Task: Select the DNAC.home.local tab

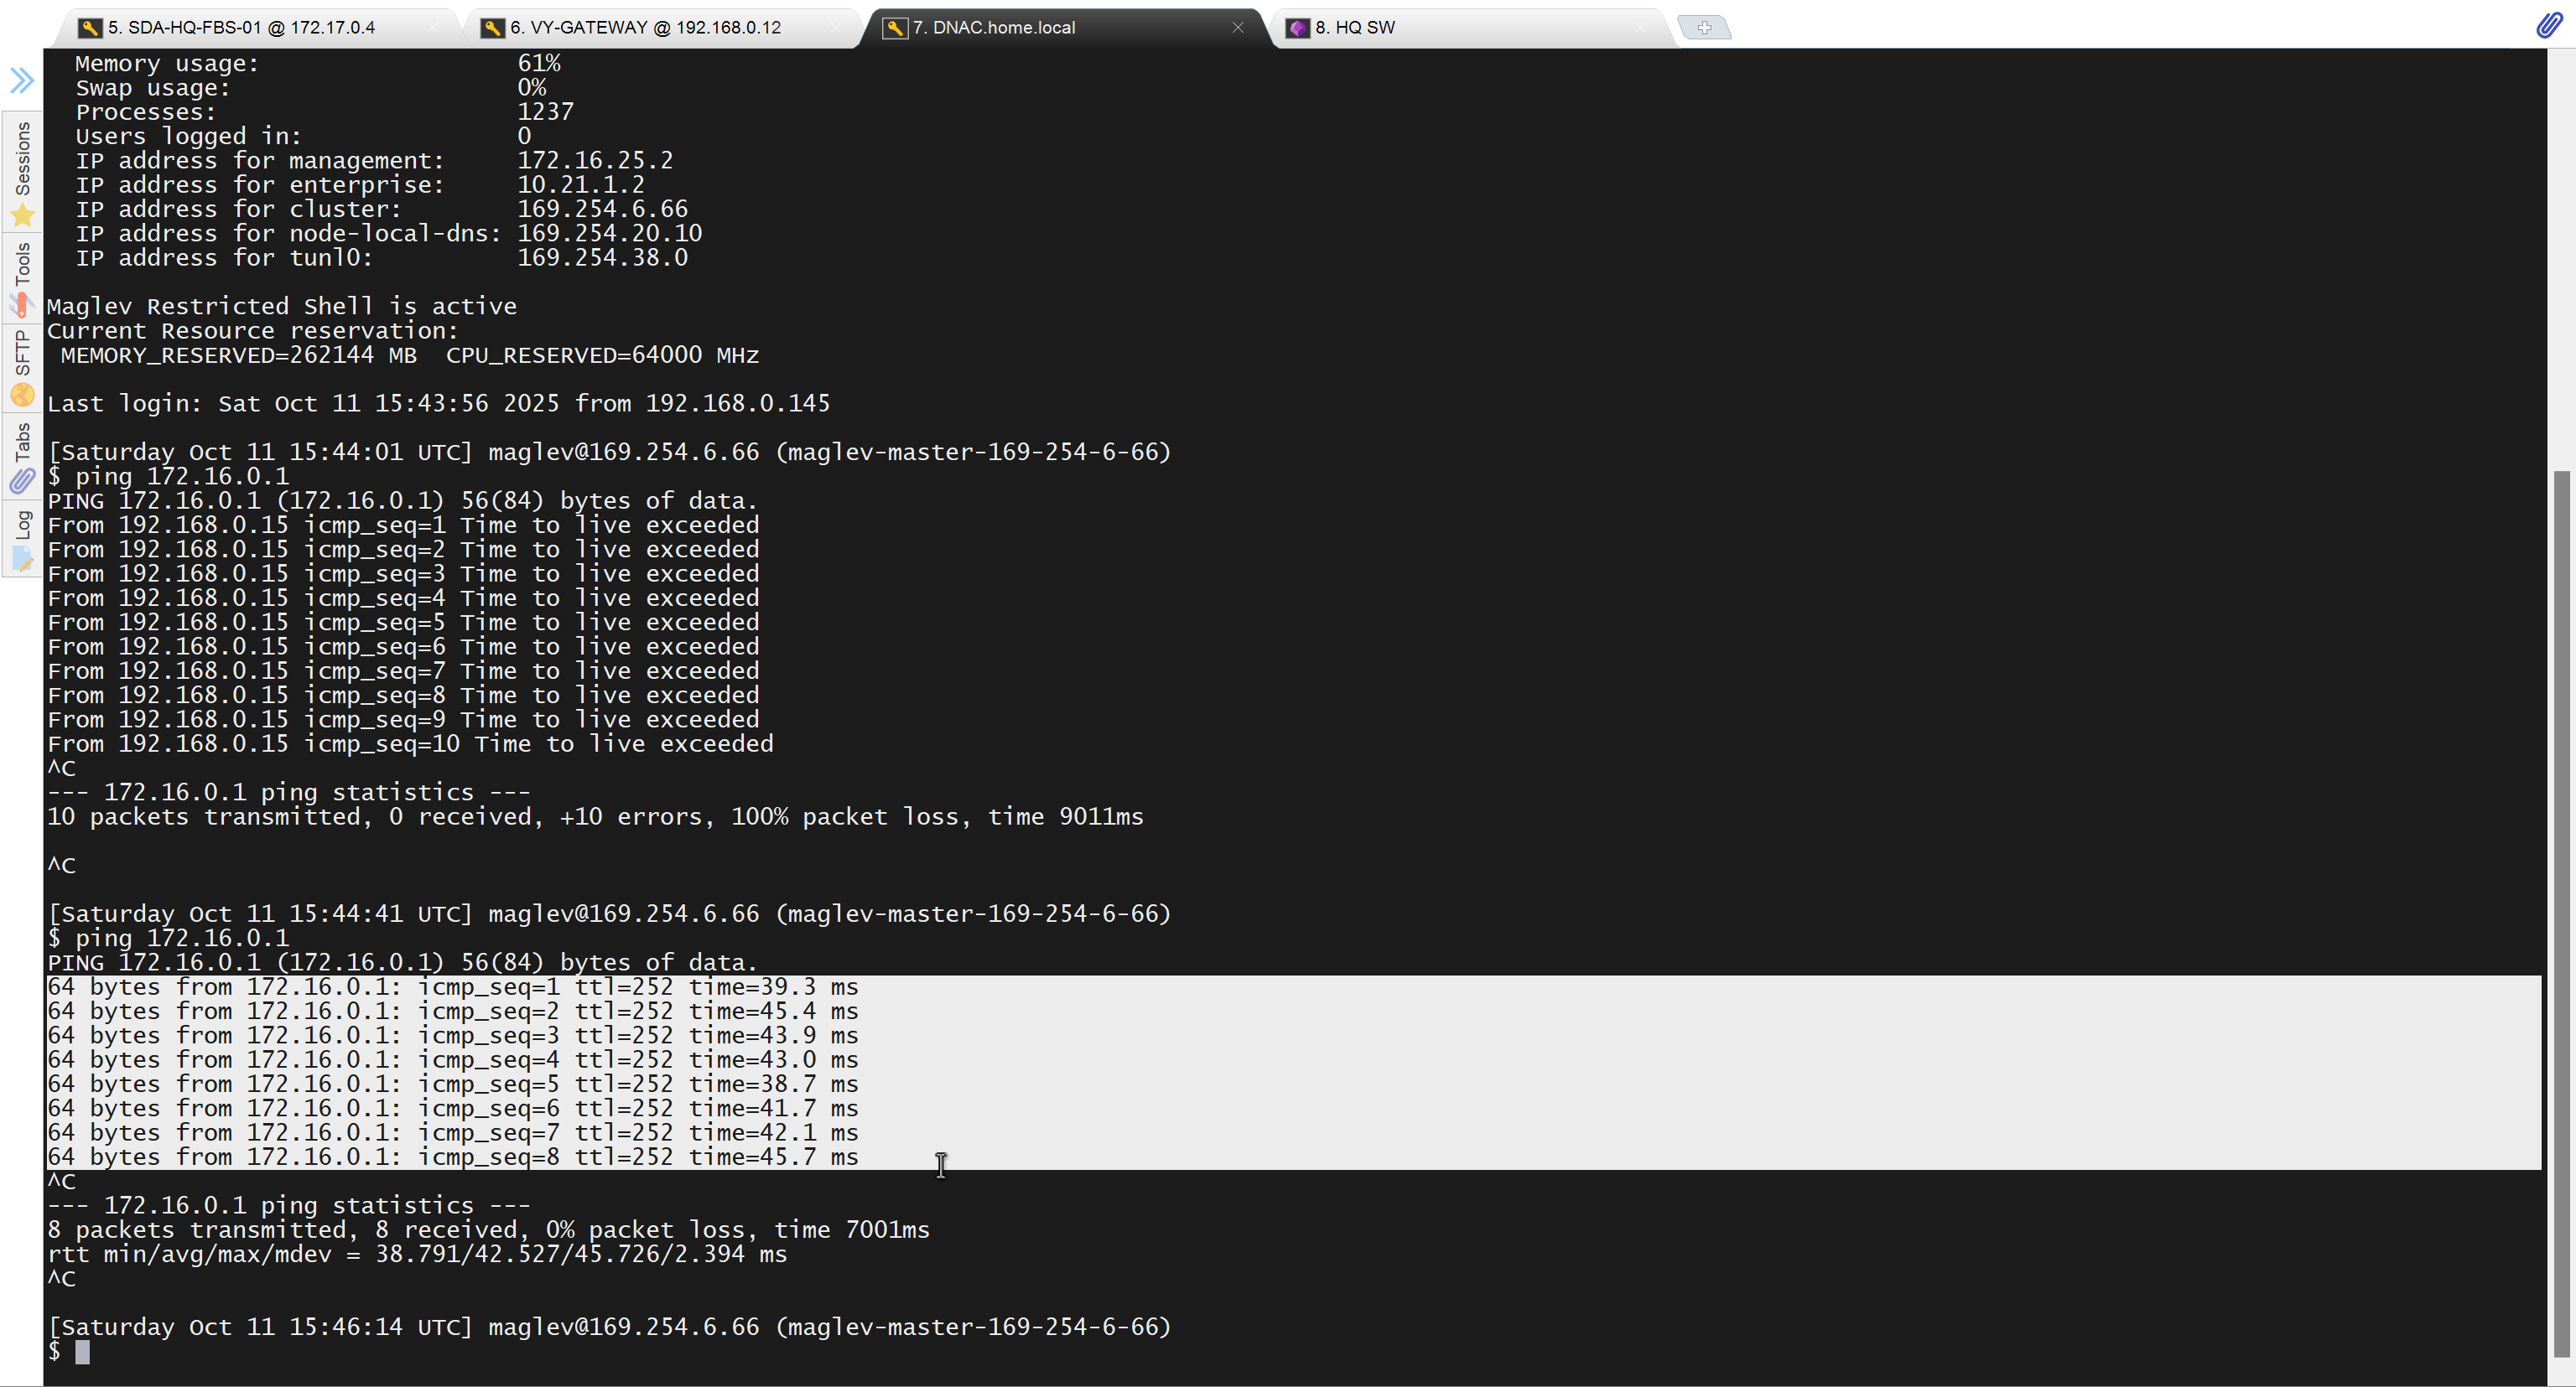Action: (994, 28)
